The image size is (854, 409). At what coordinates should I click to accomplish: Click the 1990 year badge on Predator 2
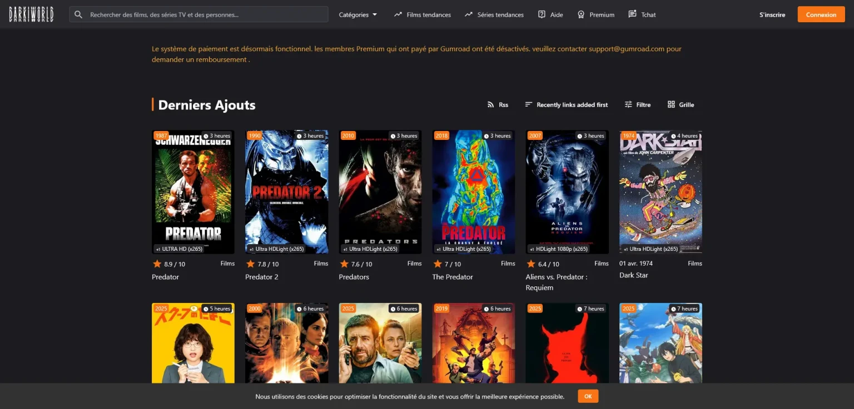(x=255, y=136)
